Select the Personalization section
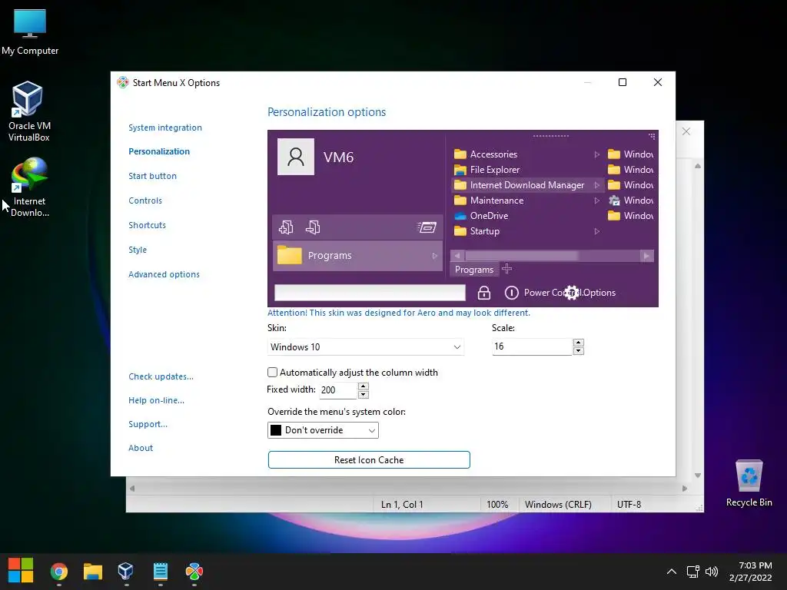The width and height of the screenshot is (787, 590). coord(159,151)
